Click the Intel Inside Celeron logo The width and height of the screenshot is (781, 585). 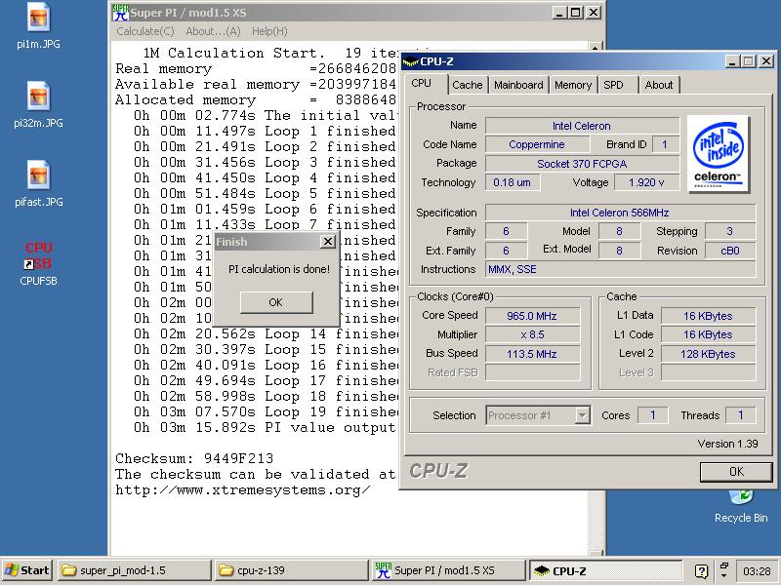pos(718,154)
